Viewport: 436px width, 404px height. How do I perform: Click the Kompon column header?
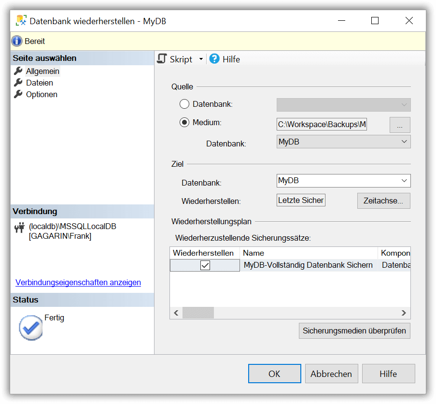click(x=394, y=253)
